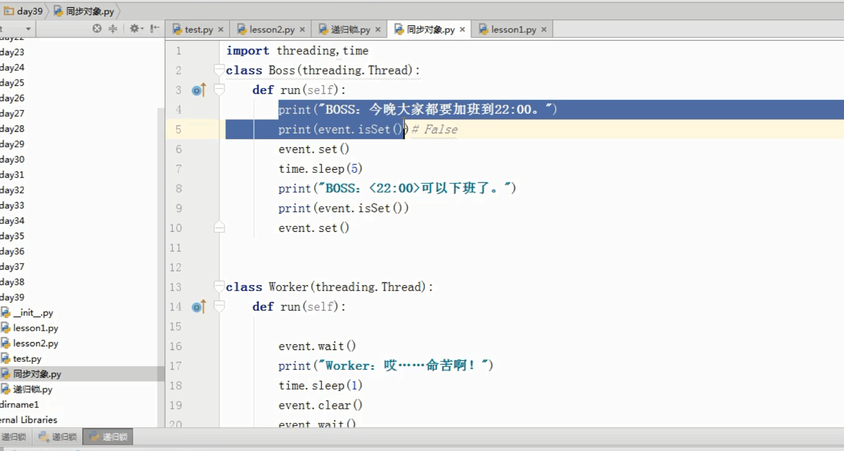
Task: Select day26 folder in project tree
Action: (13, 98)
